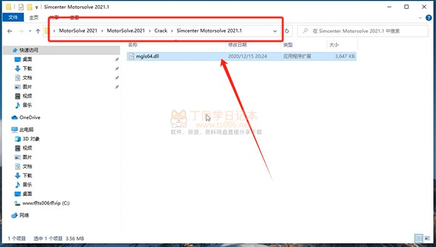Click Simcenter Motorsolve 2021.1 breadcrumb
Screen dimensions: 436x247
(x=209, y=31)
